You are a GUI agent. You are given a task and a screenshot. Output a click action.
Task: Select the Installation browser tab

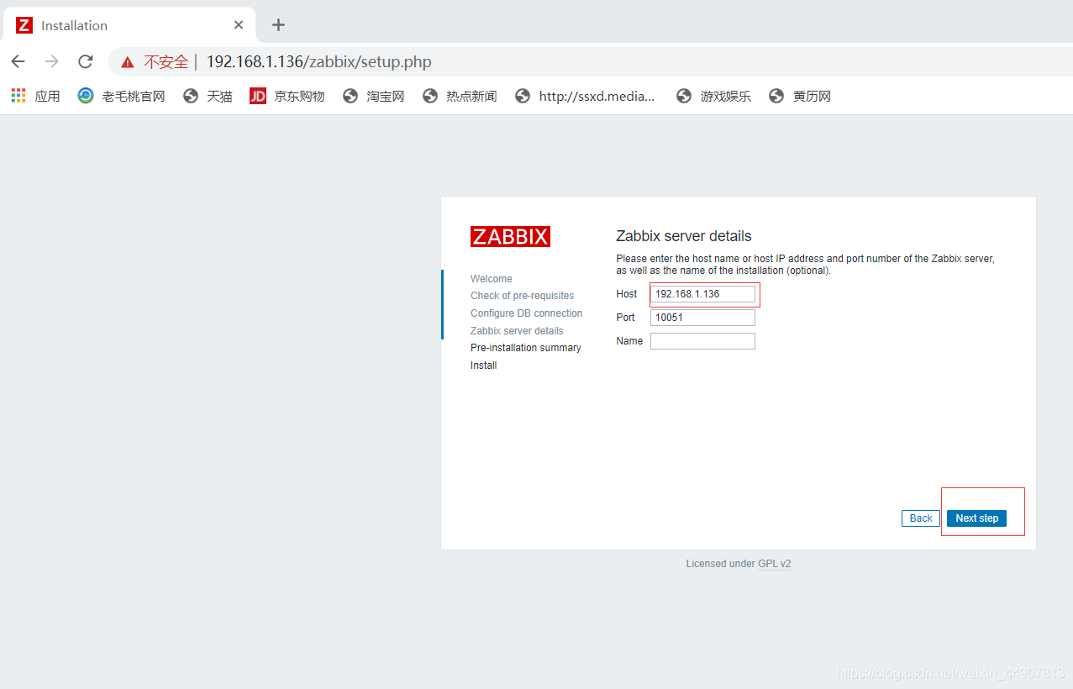coord(130,25)
